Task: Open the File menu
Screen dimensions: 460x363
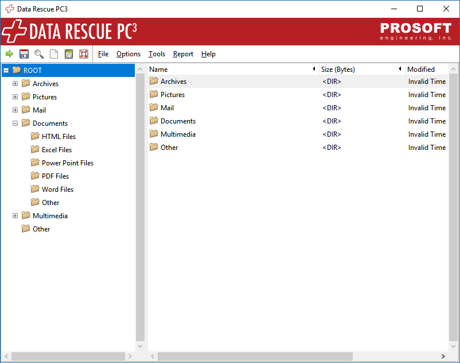Action: [103, 54]
